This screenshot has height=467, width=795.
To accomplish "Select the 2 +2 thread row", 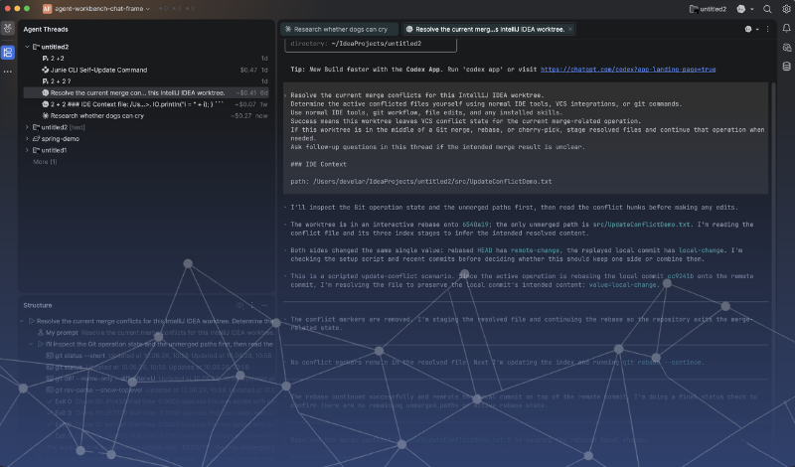I will coord(146,59).
